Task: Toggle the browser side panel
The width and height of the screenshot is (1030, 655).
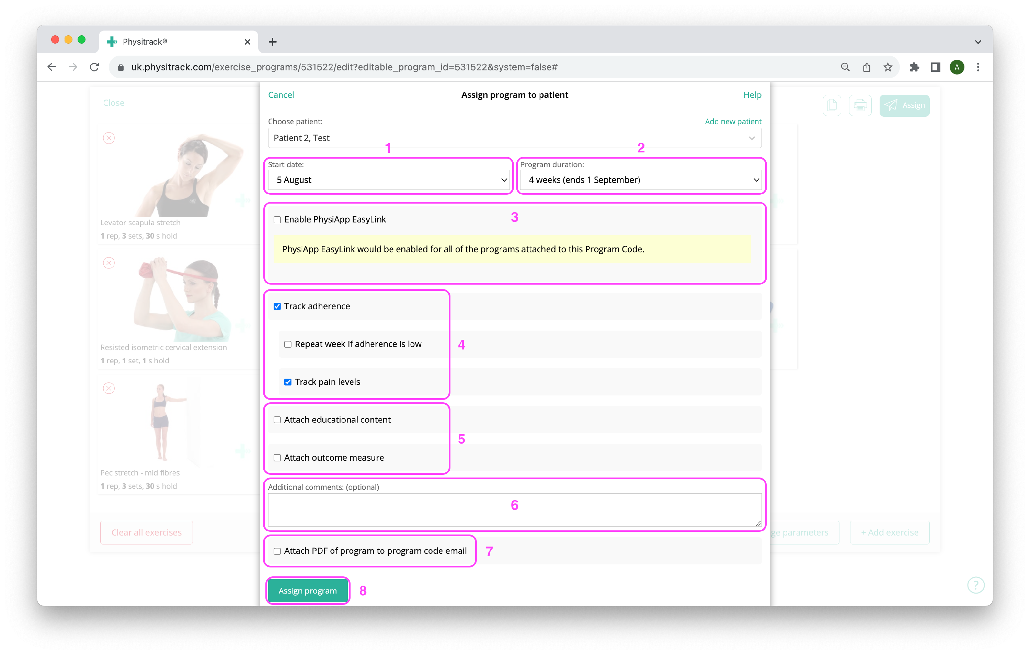Action: [x=936, y=67]
